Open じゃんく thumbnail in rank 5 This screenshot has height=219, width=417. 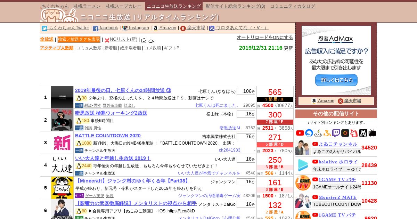point(62,188)
